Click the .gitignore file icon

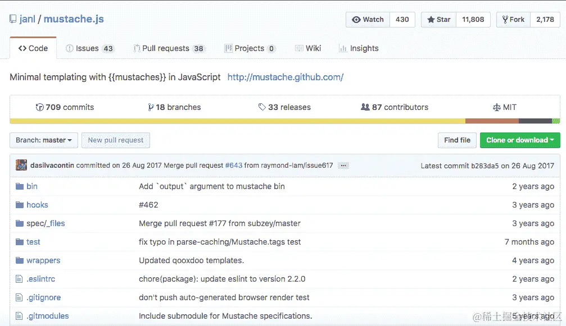[19, 297]
